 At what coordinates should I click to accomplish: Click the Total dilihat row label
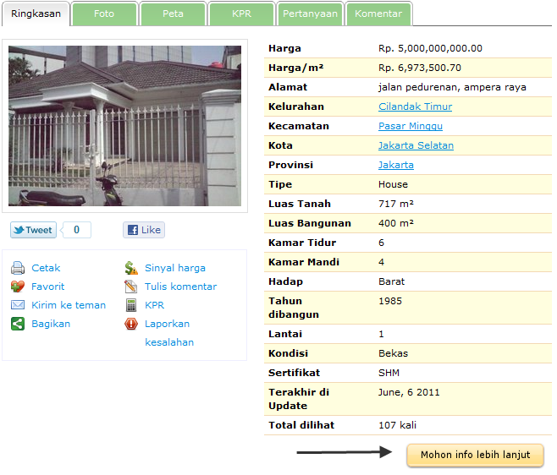coord(301,426)
